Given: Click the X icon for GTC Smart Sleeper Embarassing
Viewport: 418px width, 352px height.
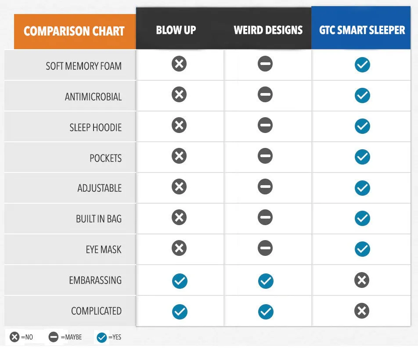Looking at the screenshot, I should pos(362,280).
